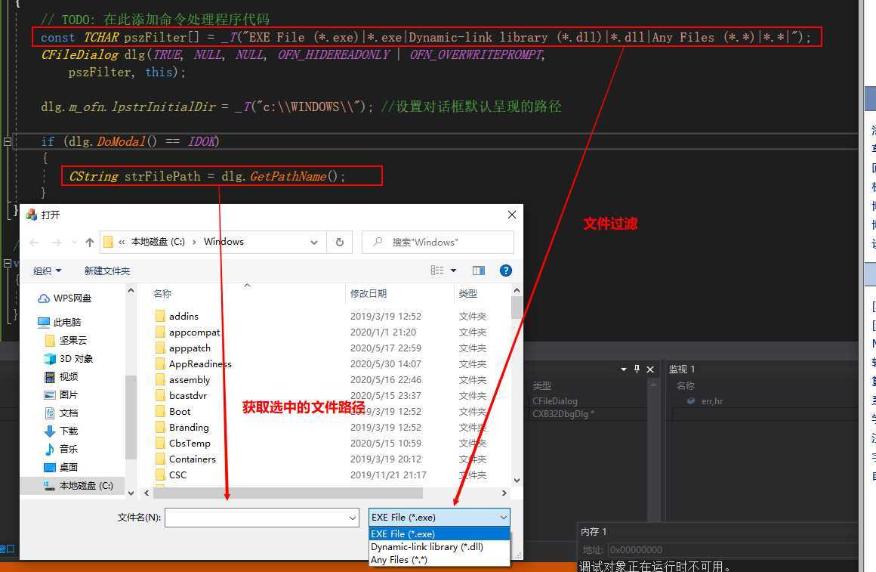Pin the Visual Studio debug panel
Image resolution: width=876 pixels, height=572 pixels.
coord(637,369)
